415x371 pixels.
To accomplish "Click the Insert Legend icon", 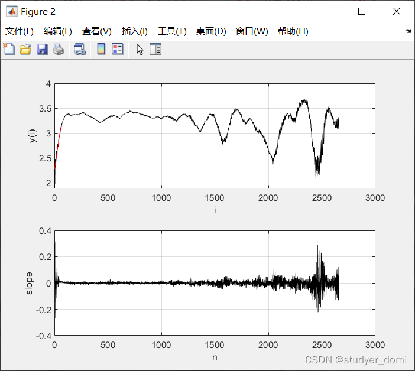I will (118, 49).
